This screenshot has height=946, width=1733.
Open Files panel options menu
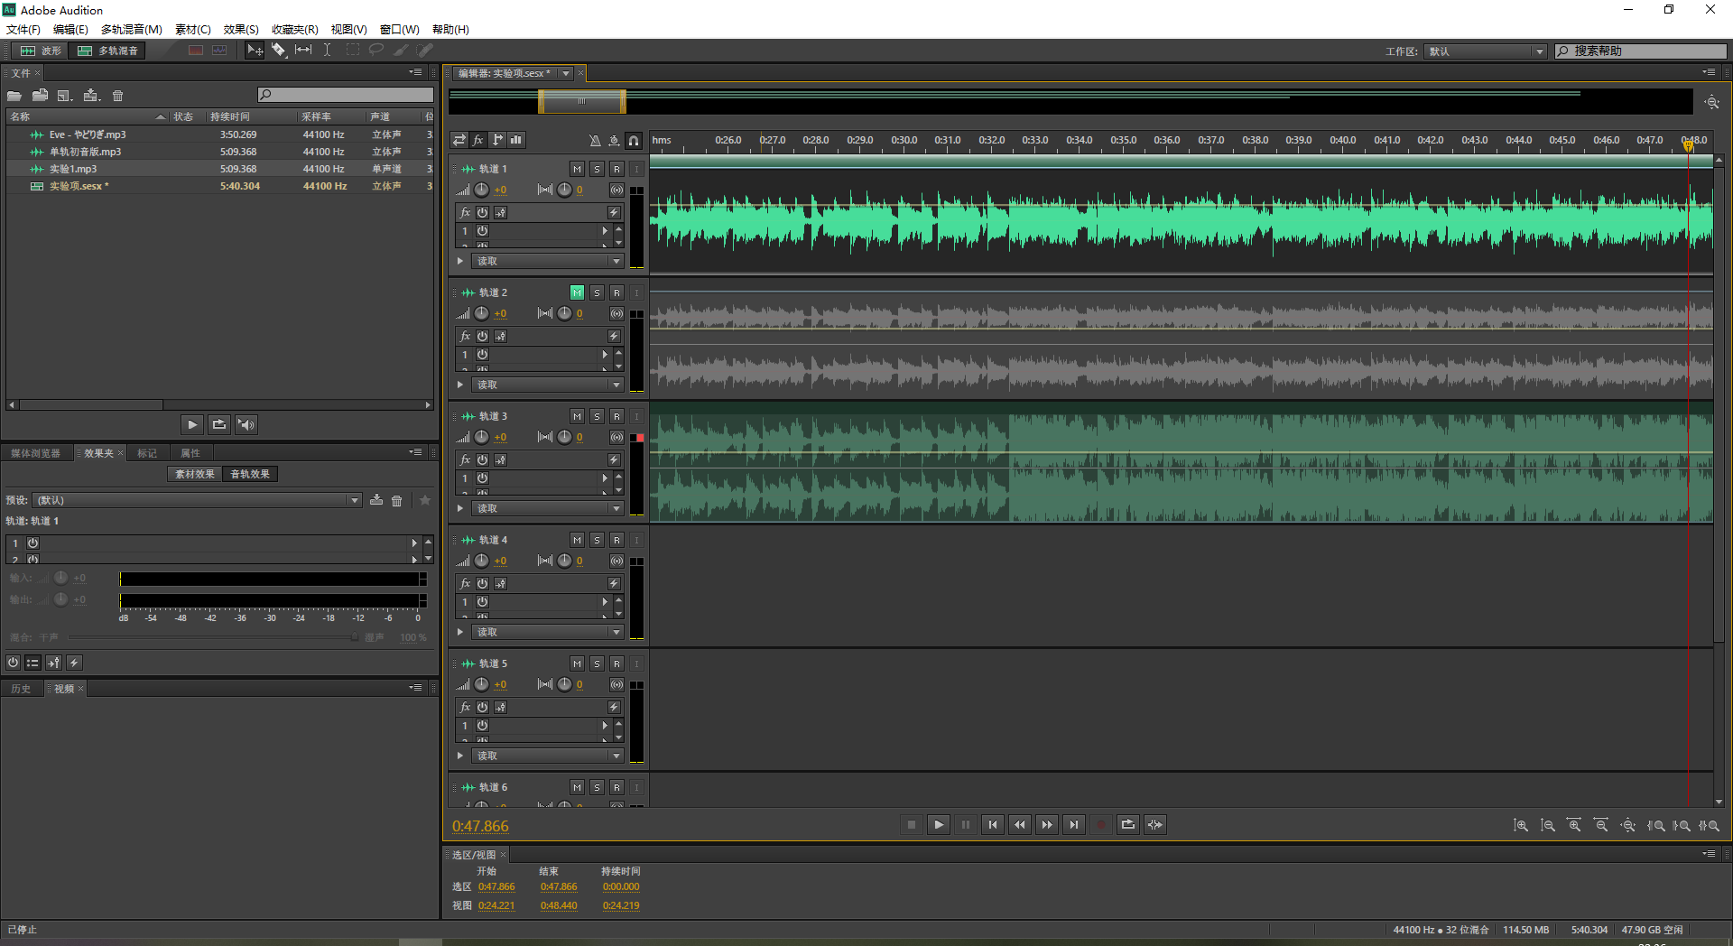pos(415,72)
